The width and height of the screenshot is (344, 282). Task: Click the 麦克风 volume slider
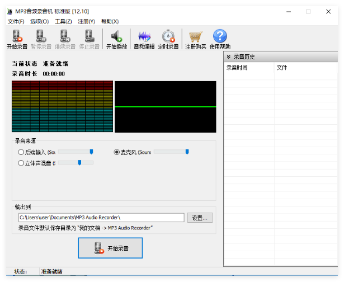click(x=171, y=152)
